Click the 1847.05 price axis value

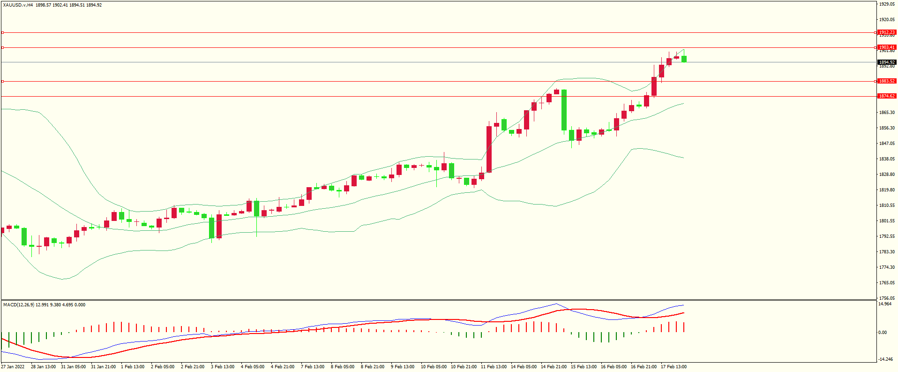click(887, 144)
